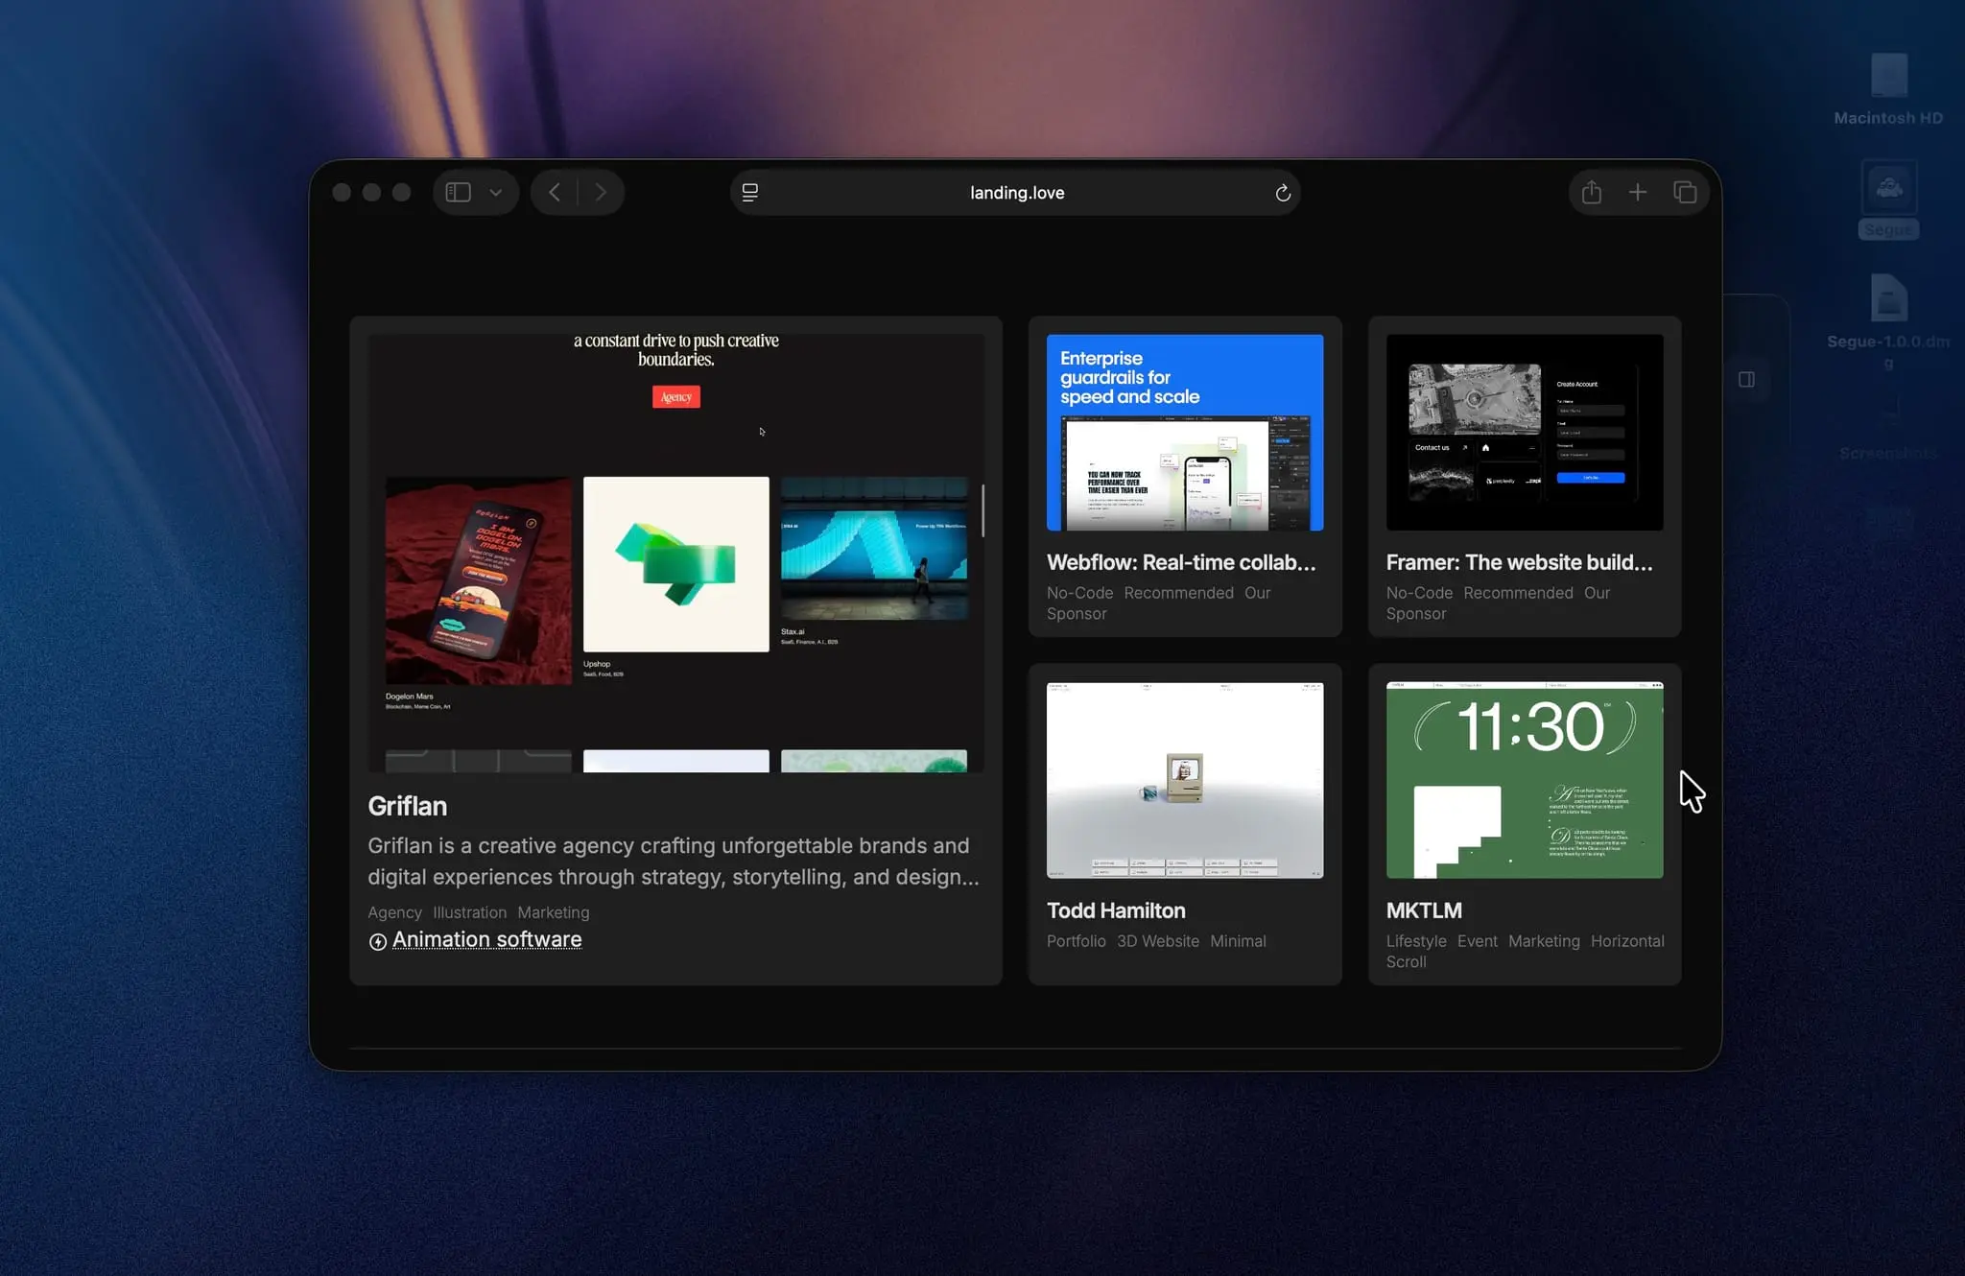Show the tab overview
This screenshot has width=1965, height=1276.
[1685, 193]
